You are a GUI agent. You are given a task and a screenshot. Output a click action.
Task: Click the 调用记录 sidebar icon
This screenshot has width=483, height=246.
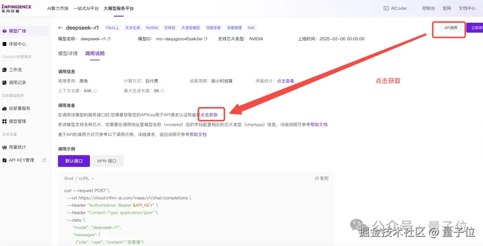pyautogui.click(x=4, y=82)
